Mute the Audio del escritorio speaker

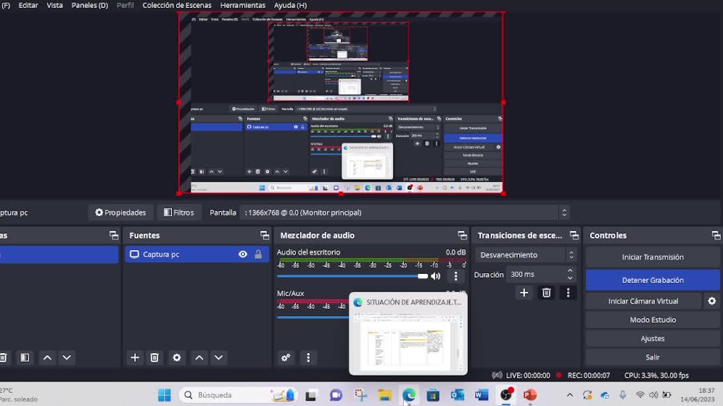(x=436, y=276)
